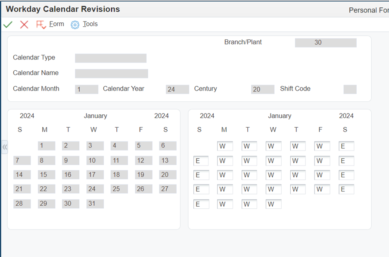The image size is (389, 257).
Task: Click the red X to cancel the form
Action: (x=24, y=24)
